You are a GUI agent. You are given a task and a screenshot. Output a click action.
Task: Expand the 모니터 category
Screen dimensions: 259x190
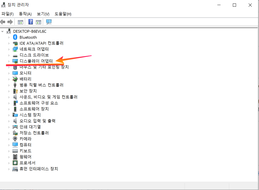(x=9, y=73)
